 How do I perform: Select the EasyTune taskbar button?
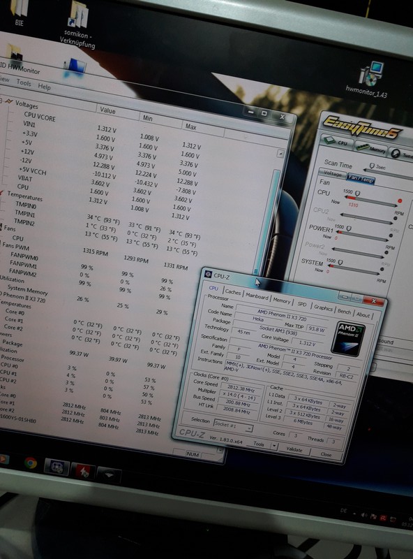(x=109, y=475)
